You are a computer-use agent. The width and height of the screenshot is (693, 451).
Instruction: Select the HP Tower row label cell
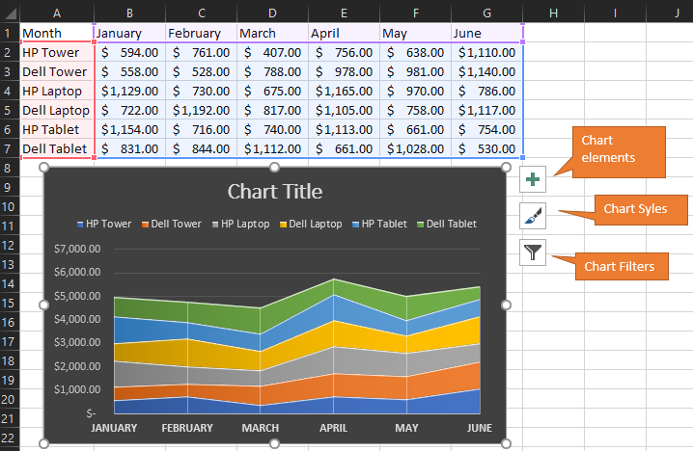57,52
